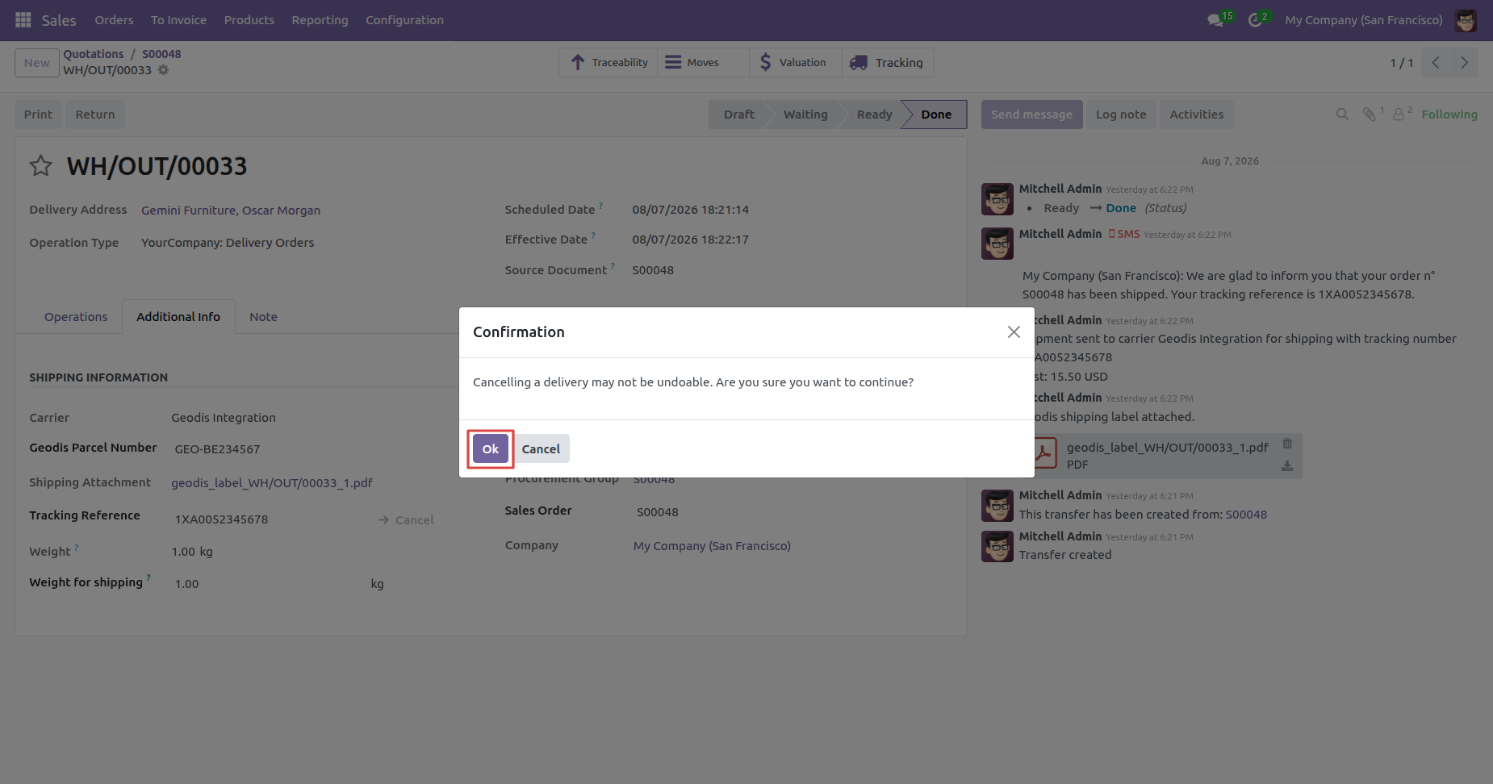
Task: Close the Confirmation dialog
Action: (x=1014, y=332)
